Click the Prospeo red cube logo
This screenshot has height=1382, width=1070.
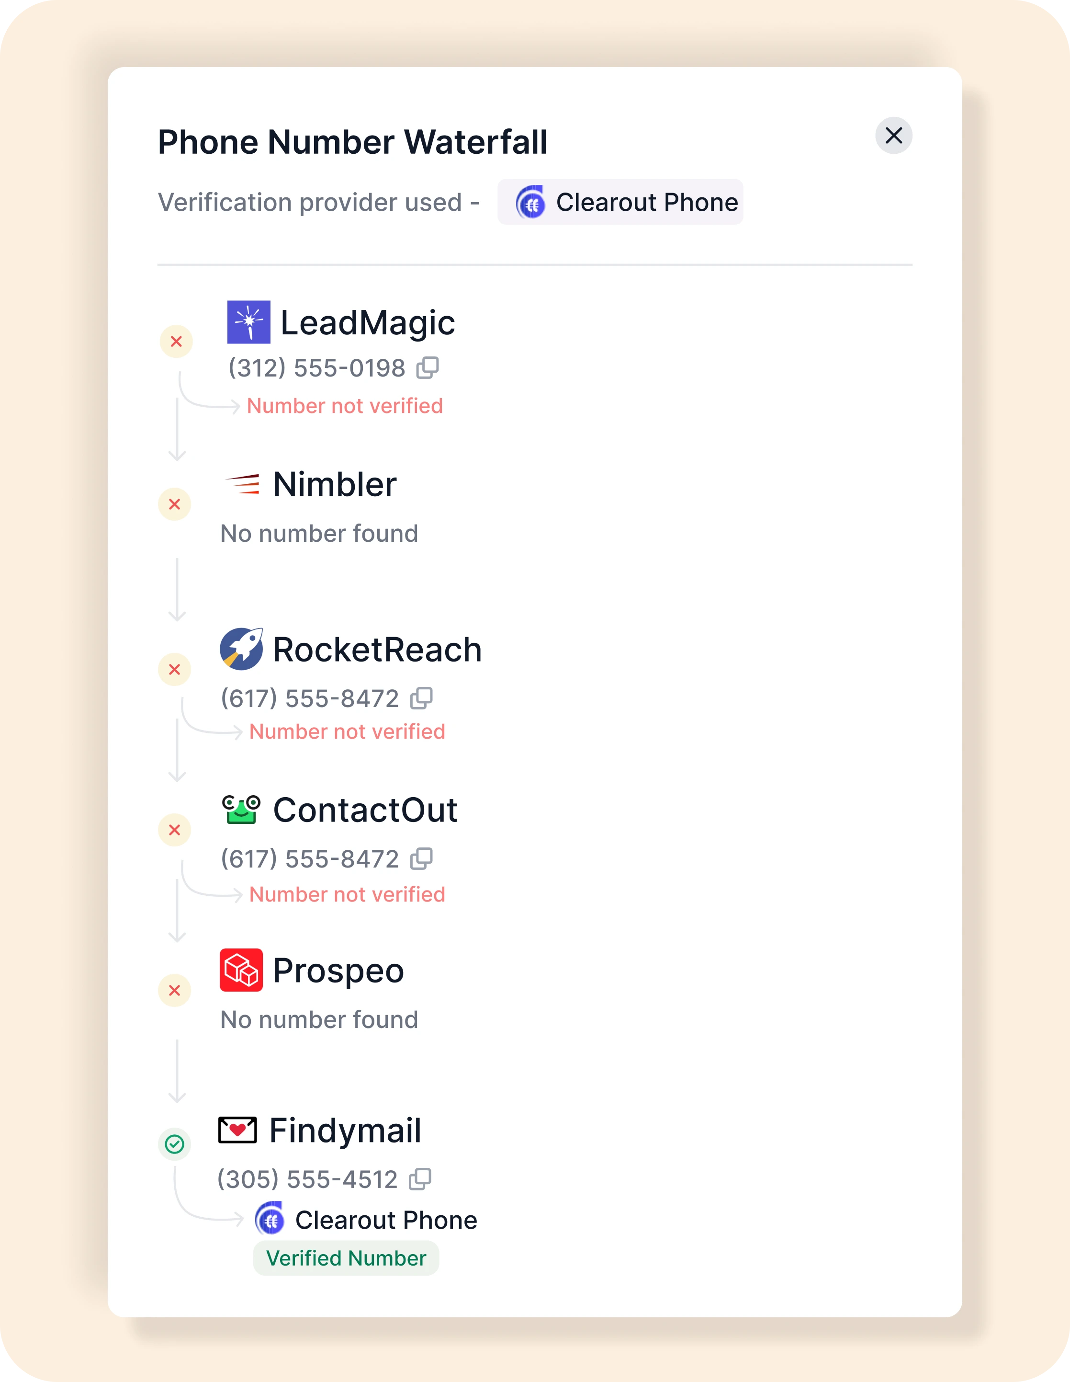click(x=241, y=970)
